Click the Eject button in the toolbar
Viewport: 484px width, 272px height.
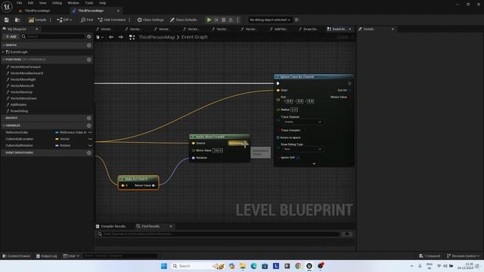tap(231, 20)
